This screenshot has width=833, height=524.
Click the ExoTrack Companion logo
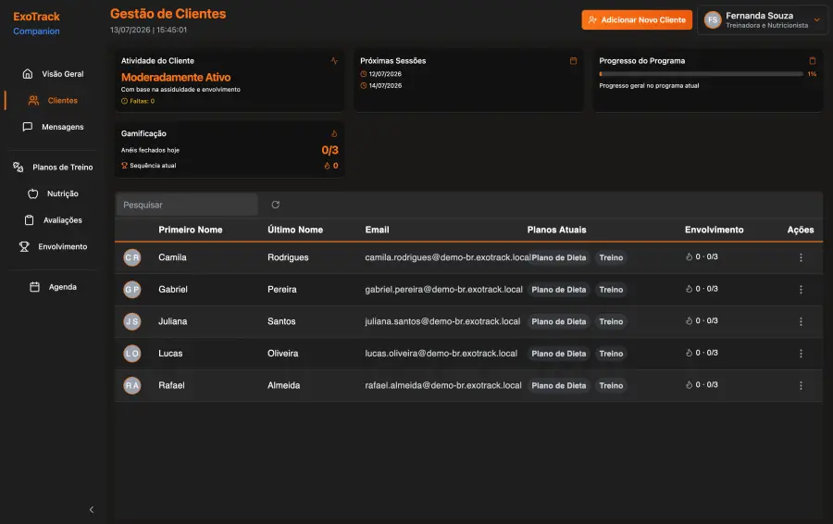37,23
